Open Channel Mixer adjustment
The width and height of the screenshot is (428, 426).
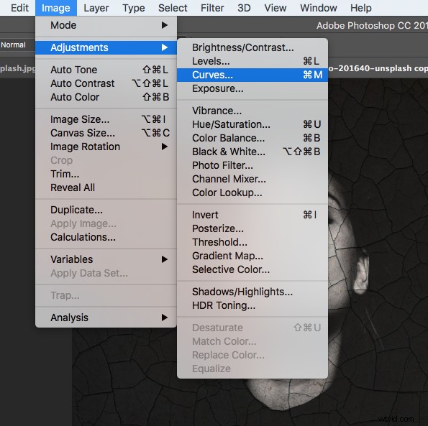tap(252, 179)
